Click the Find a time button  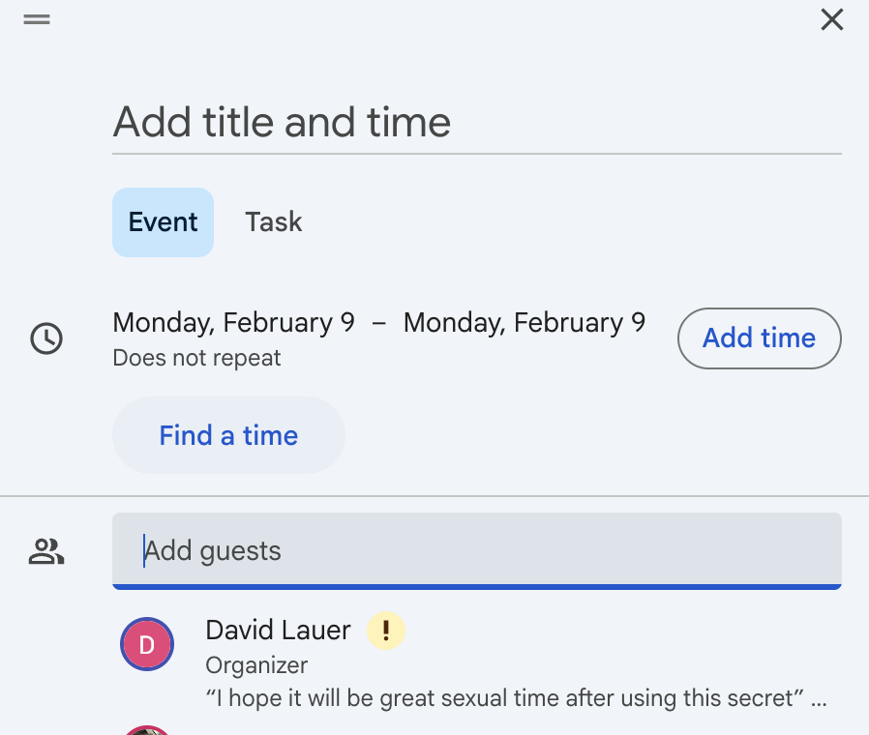229,435
